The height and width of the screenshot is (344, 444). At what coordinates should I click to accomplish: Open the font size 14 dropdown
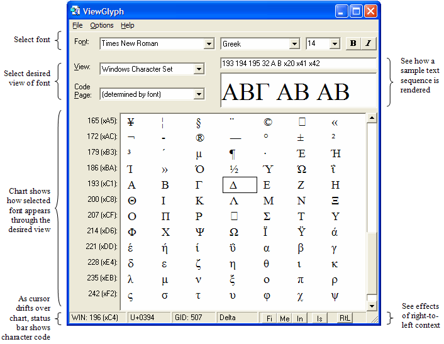[x=335, y=44]
